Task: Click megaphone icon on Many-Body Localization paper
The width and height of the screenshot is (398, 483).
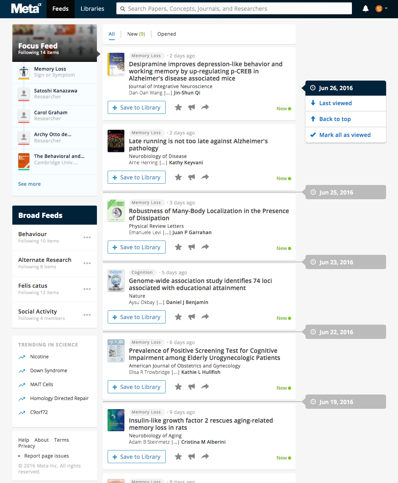Action: click(191, 247)
